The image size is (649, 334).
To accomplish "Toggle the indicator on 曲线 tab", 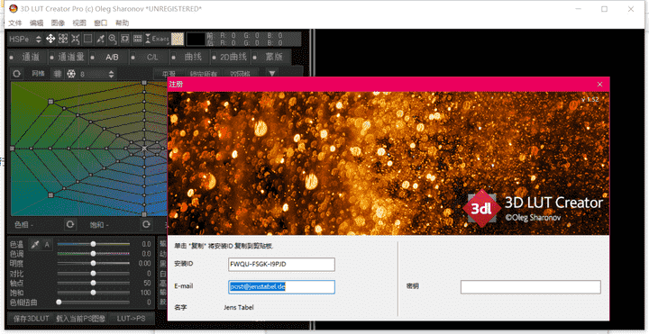I will point(174,57).
